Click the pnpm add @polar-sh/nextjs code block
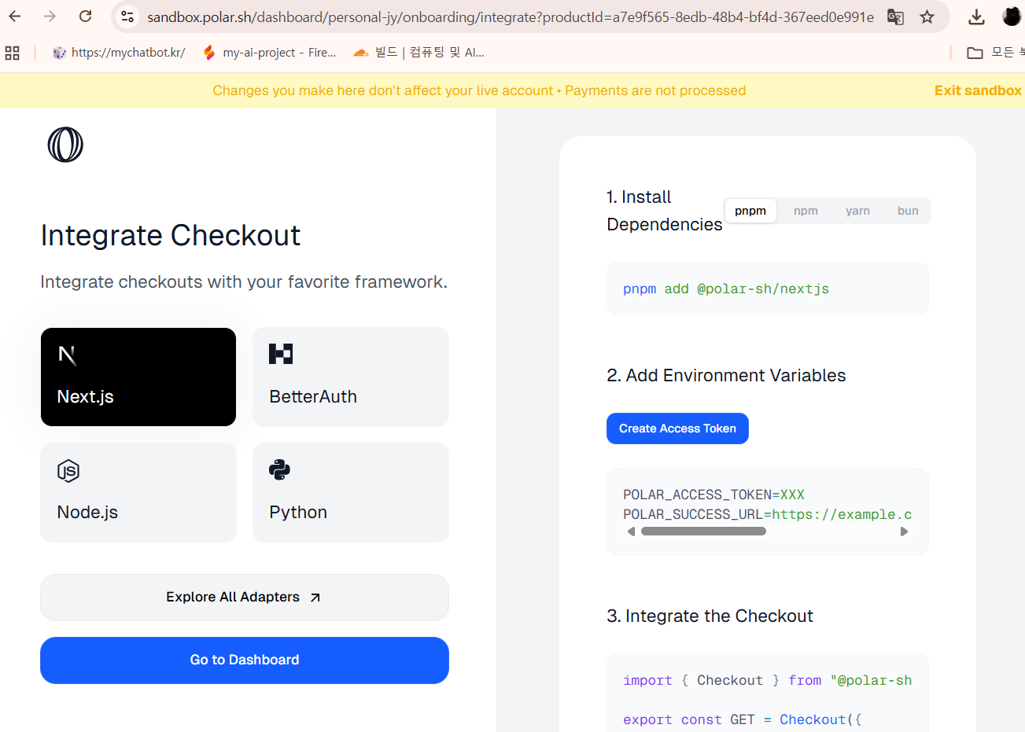 point(768,289)
